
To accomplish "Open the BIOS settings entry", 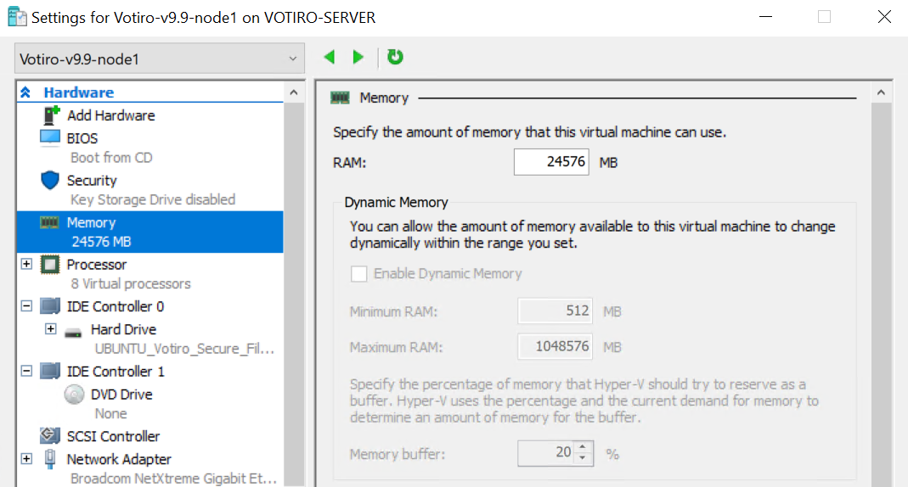I will tap(82, 138).
